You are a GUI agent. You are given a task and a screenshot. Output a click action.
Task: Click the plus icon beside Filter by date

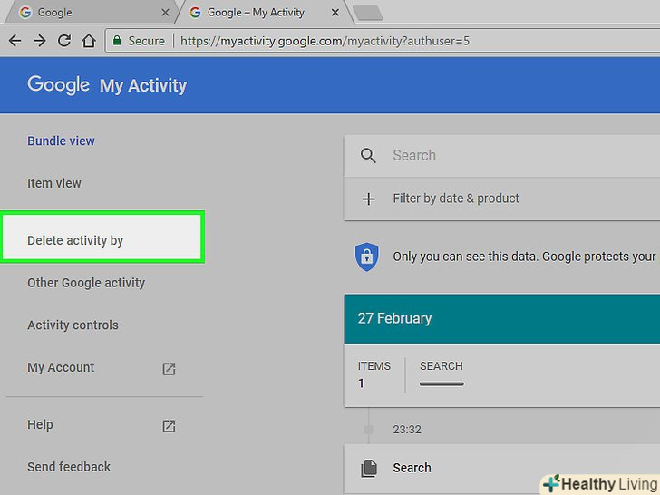coord(368,199)
